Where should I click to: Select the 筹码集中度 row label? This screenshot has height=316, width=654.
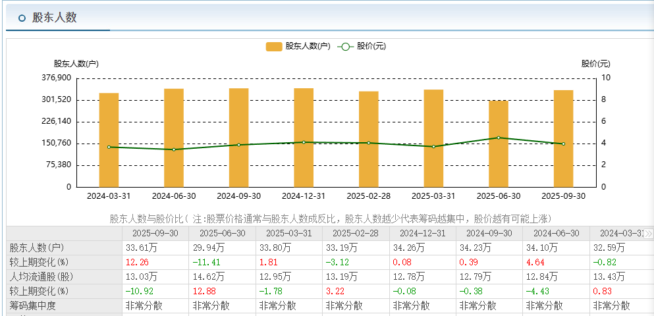point(33,305)
